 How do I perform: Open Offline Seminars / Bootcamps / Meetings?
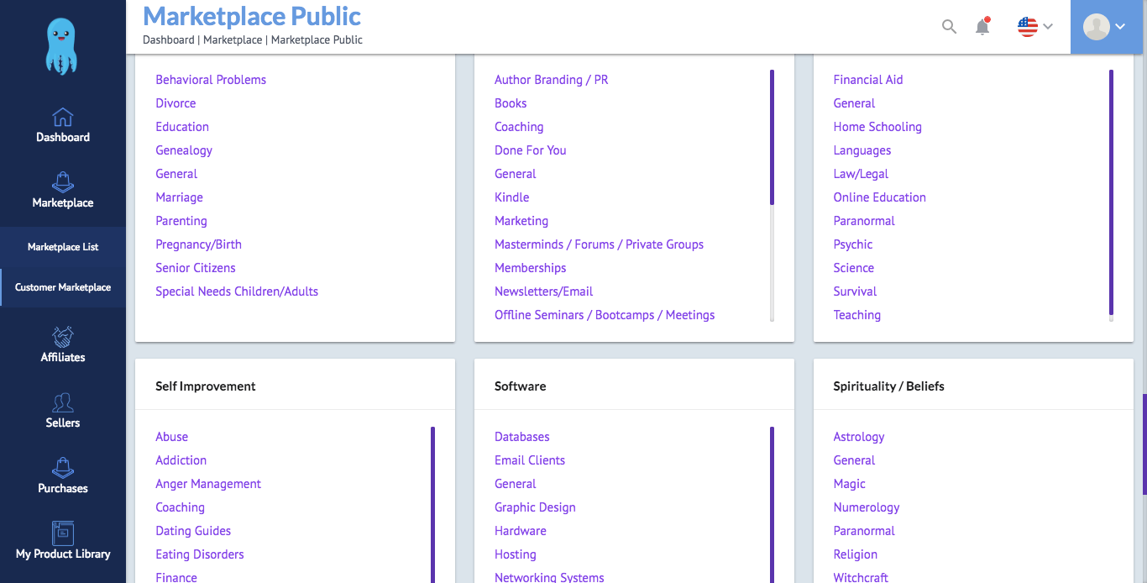tap(605, 315)
